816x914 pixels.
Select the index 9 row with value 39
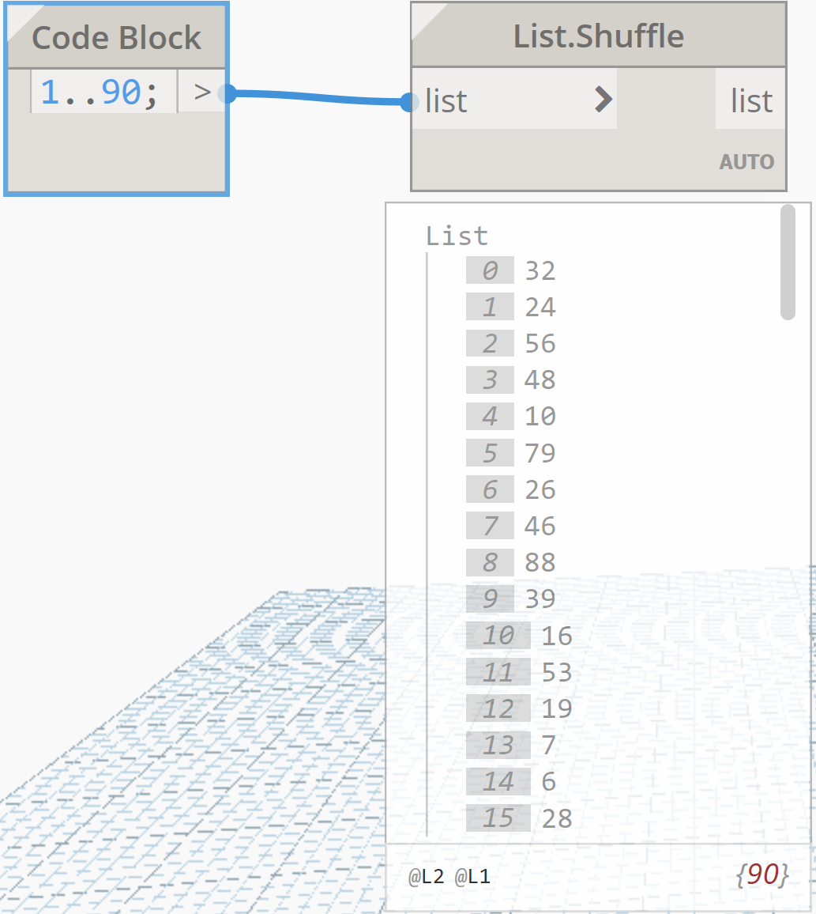click(x=511, y=599)
